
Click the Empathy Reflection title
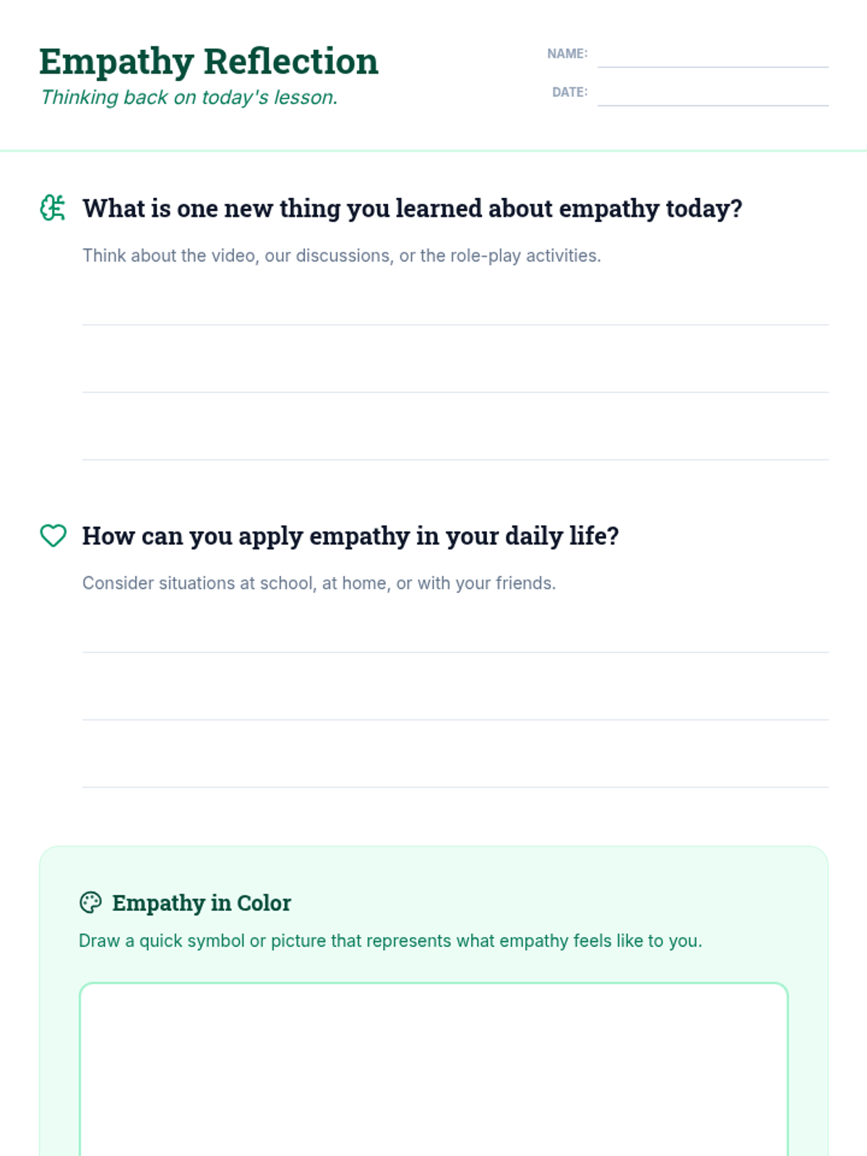[x=208, y=61]
